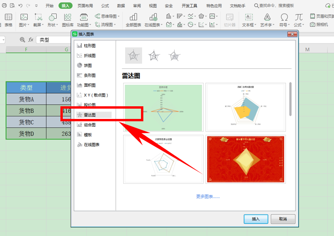Click the insert chart dialog scrollbar

[x=290, y=99]
